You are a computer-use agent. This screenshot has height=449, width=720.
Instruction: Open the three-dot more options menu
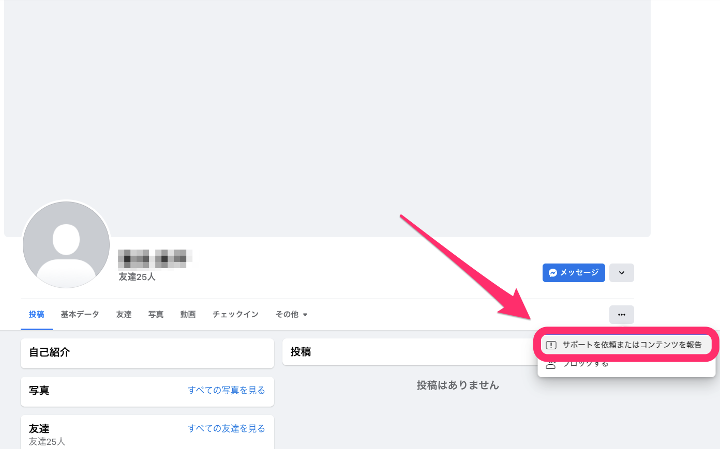(x=621, y=315)
